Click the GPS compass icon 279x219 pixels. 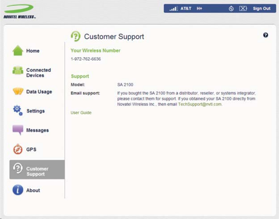pyautogui.click(x=18, y=149)
